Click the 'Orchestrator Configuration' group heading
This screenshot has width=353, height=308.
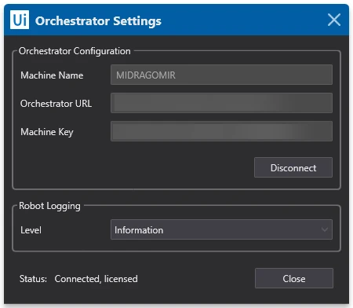coord(75,51)
